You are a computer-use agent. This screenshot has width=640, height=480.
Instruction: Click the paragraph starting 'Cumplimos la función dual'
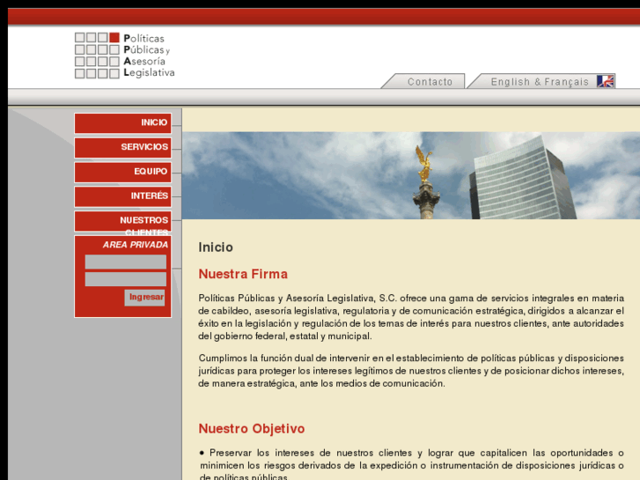(411, 371)
